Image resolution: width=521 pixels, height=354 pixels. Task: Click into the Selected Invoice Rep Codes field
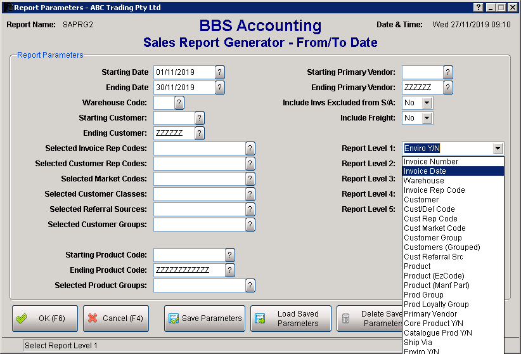199,148
